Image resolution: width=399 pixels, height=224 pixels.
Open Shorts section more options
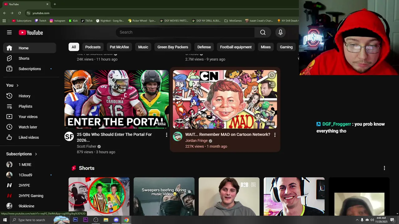[x=384, y=168]
